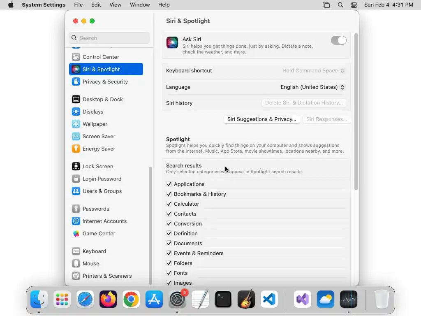Open Language popup menu

(312, 87)
